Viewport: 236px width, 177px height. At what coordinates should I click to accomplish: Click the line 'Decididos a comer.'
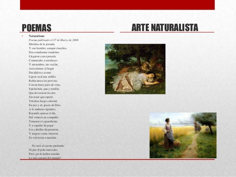pyautogui.click(x=40, y=72)
